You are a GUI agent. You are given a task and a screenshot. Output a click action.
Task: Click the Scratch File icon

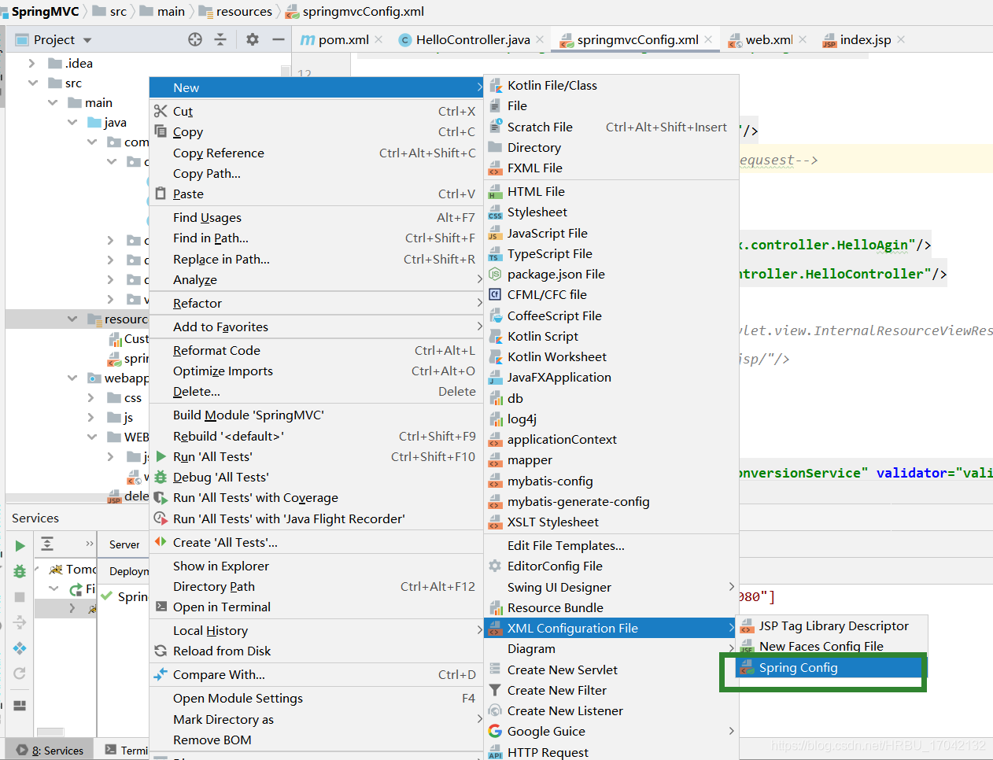496,127
